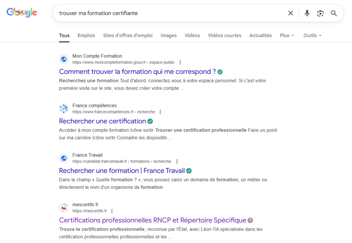Switch to the Actualités tab
Screen dimensions: 352x243
point(260,35)
